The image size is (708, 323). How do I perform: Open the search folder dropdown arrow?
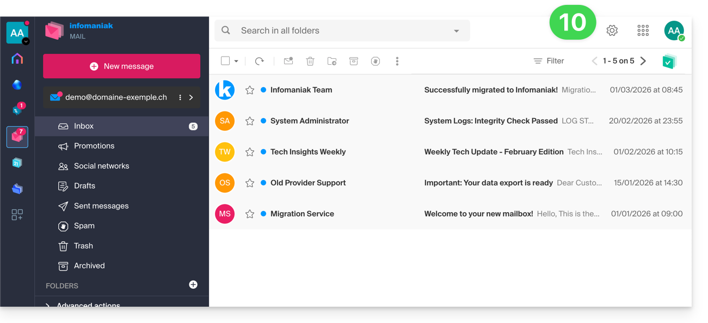tap(457, 31)
